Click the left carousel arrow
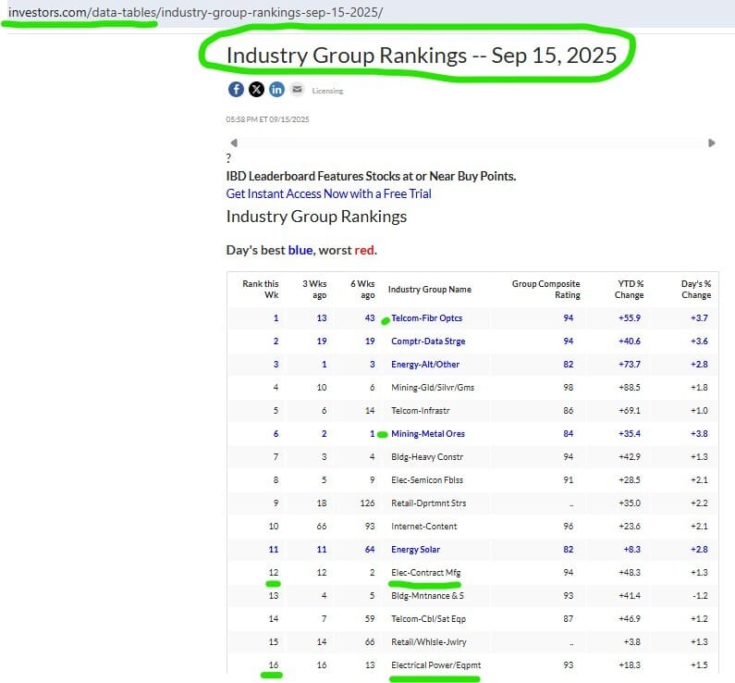 point(234,143)
